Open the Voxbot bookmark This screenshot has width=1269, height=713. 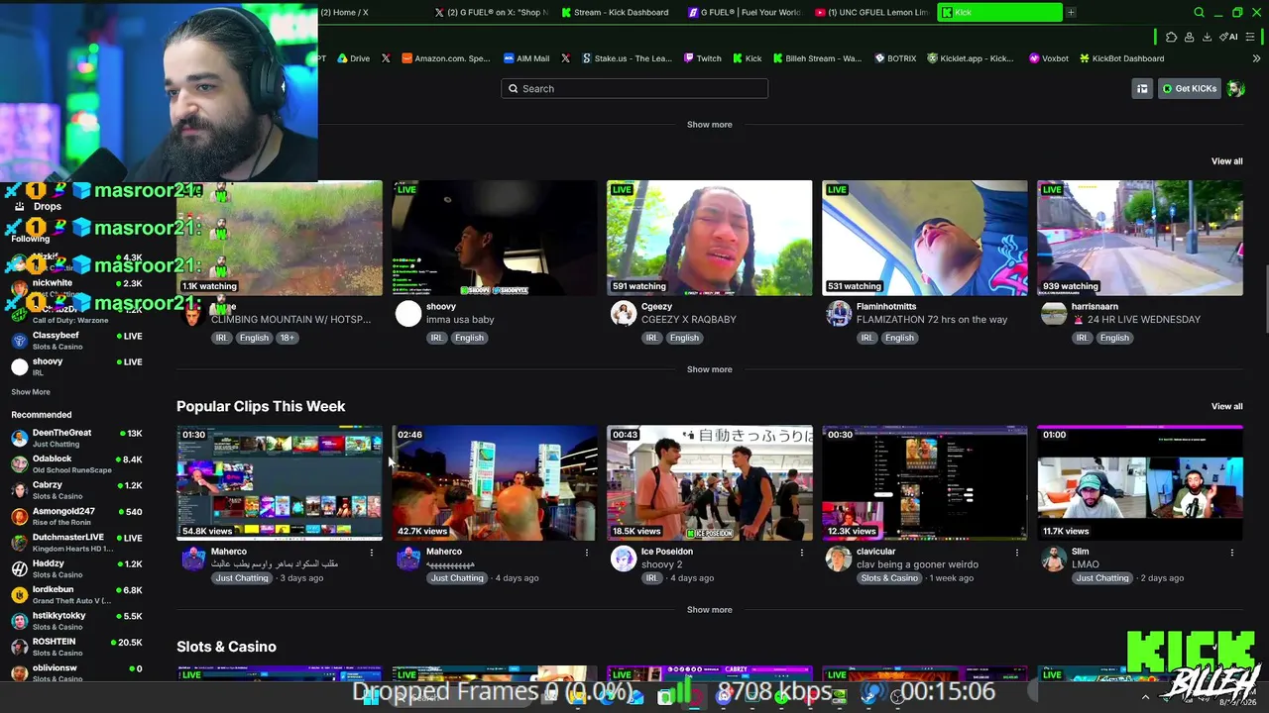pos(1049,58)
